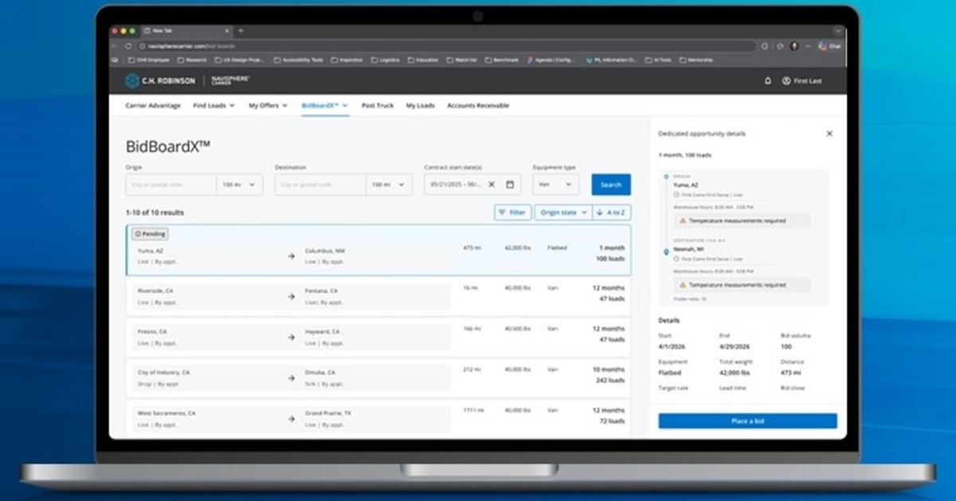Open the Equipment type Van dropdown
Viewport: 956px width, 501px height.
point(556,184)
